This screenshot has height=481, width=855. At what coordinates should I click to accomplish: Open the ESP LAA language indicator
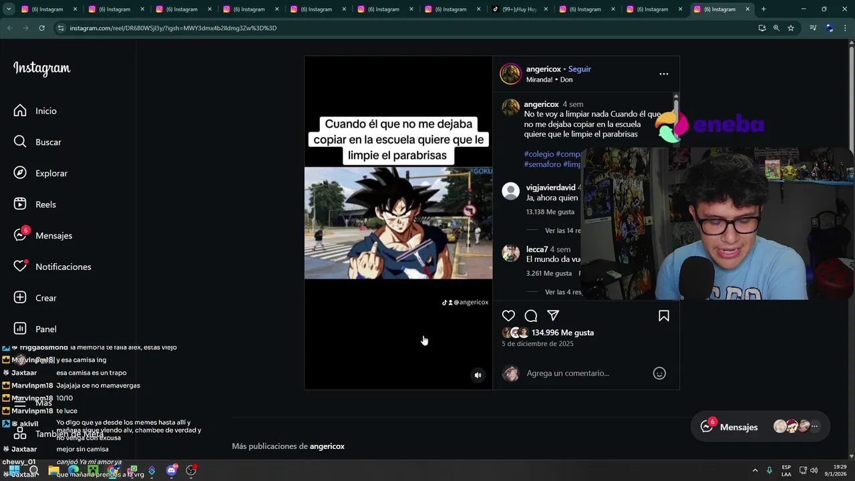tap(786, 470)
